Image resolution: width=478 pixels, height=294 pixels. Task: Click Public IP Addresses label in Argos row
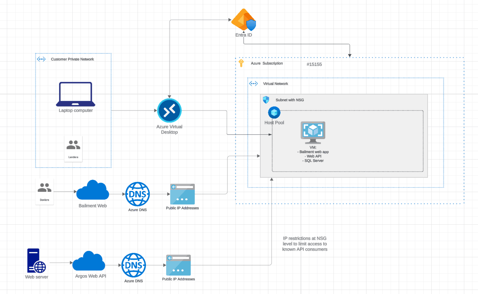click(178, 279)
